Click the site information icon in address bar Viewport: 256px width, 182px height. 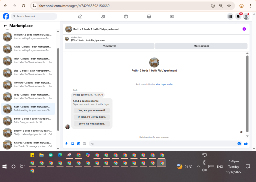pos(34,6)
